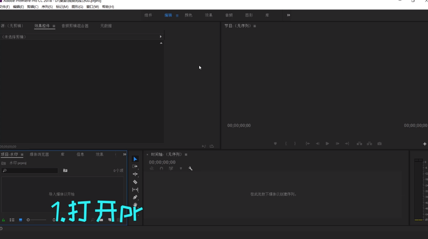This screenshot has height=239, width=428.
Task: Open the 序列(S) menu
Action: tap(47, 7)
